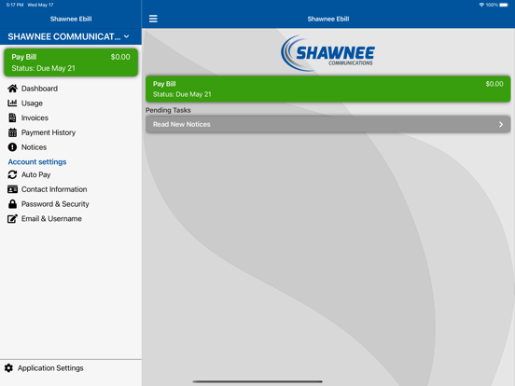Open Auto Pay settings
Viewport: 515px width, 386px height.
(x=35, y=174)
